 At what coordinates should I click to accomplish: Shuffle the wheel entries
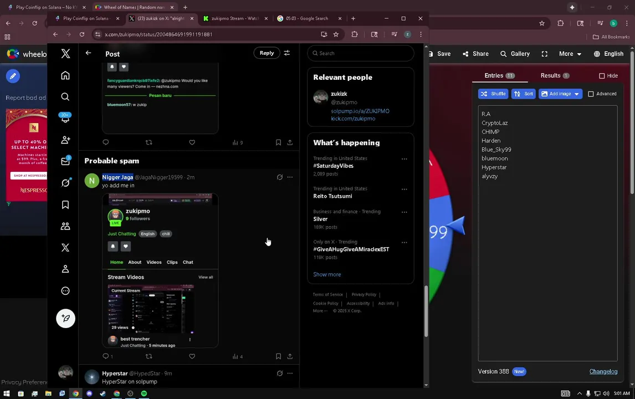pos(493,94)
